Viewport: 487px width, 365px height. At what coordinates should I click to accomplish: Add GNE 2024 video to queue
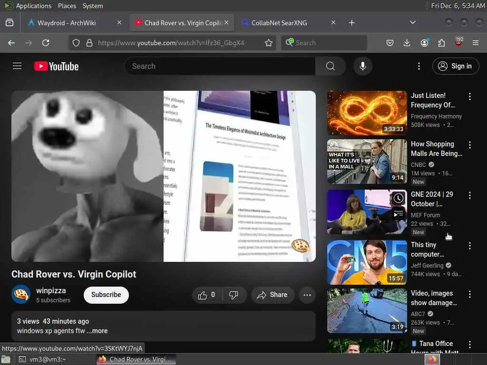click(399, 214)
